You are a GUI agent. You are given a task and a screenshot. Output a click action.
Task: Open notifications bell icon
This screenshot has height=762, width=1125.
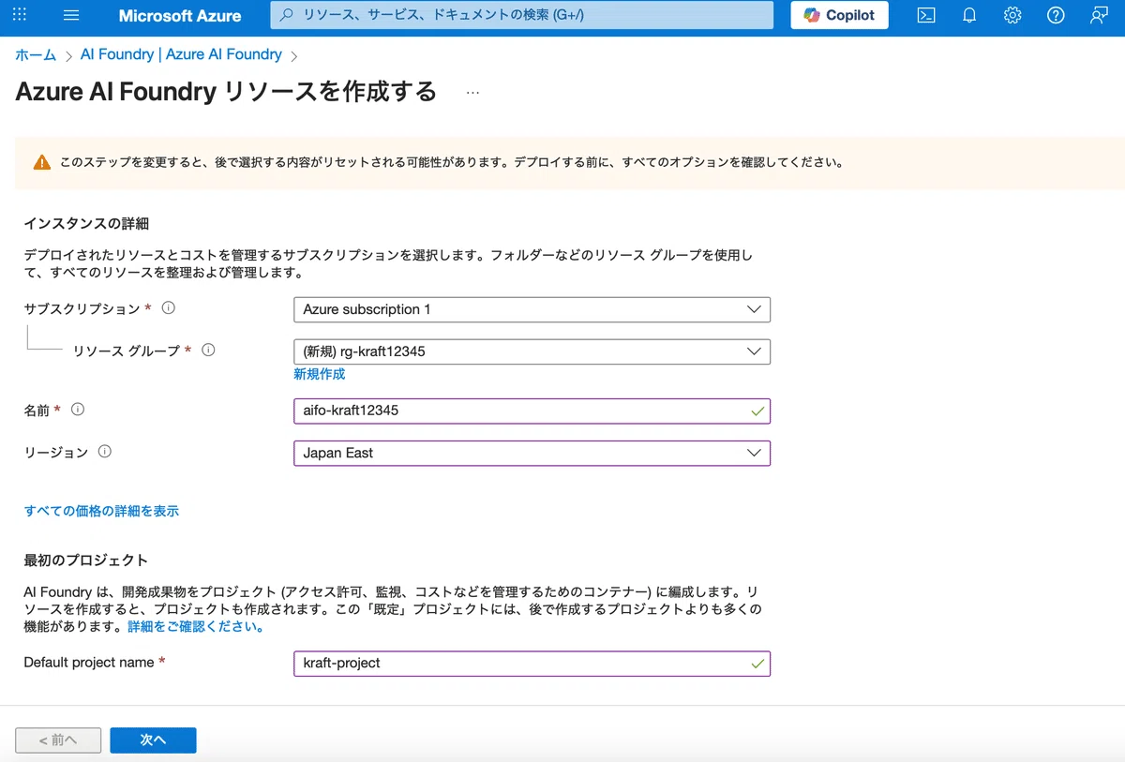(x=969, y=15)
